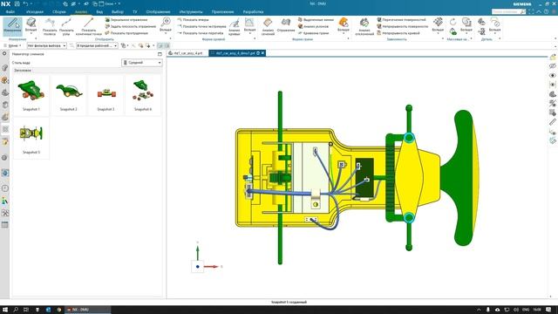Click the eye visibility icon on right toolbar
This screenshot has width=558, height=314.
[552, 76]
